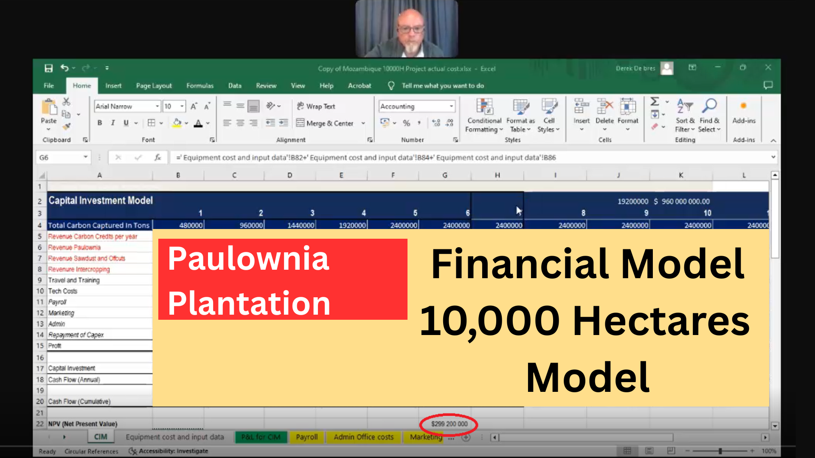Click Merge & Center button
The height and width of the screenshot is (458, 815).
point(325,123)
